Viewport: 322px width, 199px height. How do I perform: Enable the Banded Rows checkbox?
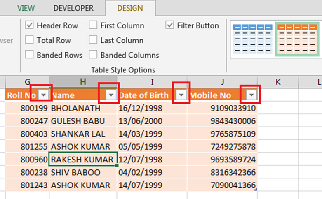[x=30, y=55]
